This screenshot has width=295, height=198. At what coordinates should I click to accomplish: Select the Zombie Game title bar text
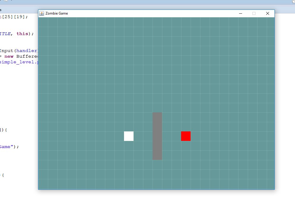point(56,13)
